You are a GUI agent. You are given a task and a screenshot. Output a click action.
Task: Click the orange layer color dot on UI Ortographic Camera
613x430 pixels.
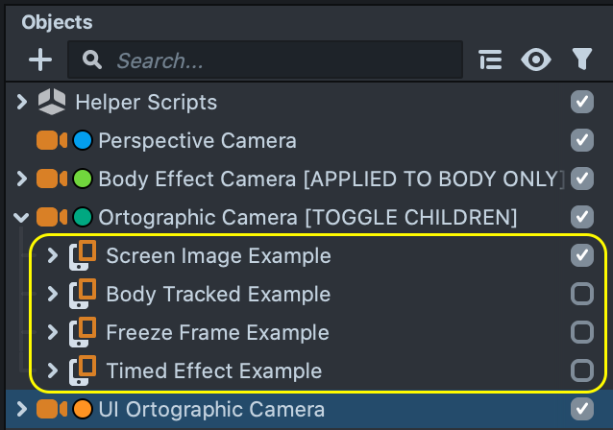pyautogui.click(x=82, y=410)
